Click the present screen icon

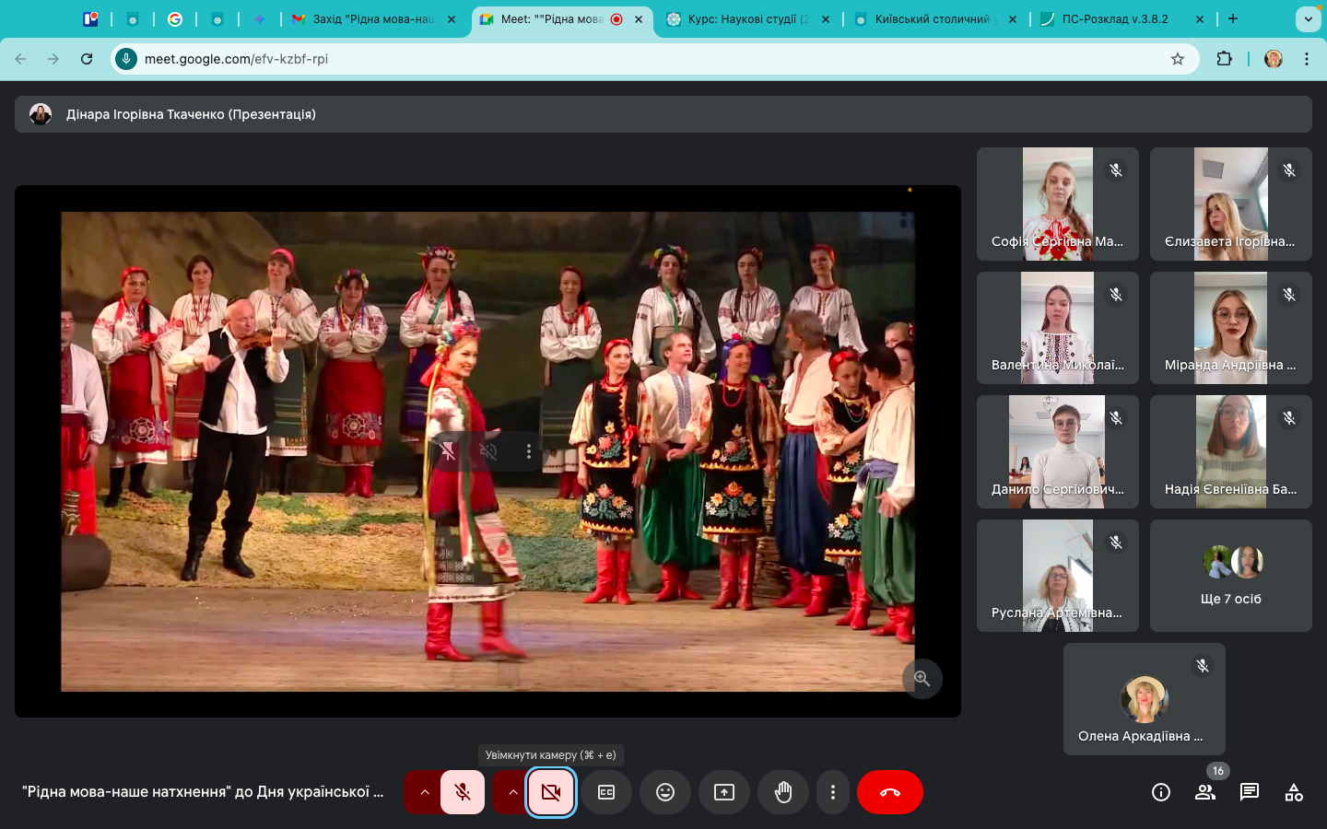click(724, 792)
